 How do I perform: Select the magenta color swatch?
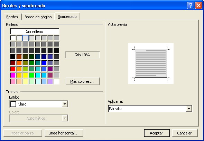click(x=13, y=75)
